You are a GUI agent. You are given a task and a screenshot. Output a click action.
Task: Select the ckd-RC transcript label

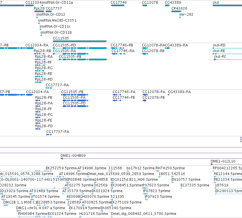tap(220, 57)
